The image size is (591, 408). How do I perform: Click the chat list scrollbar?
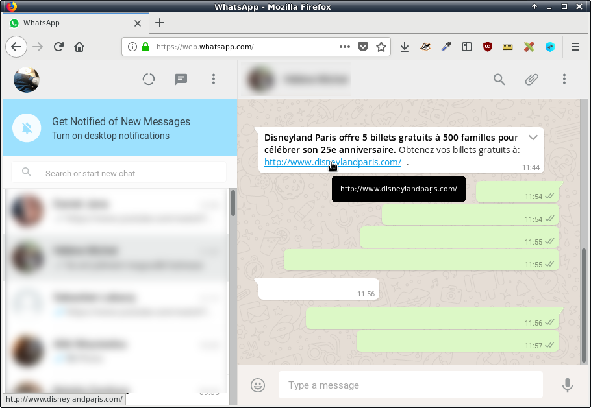(x=233, y=203)
